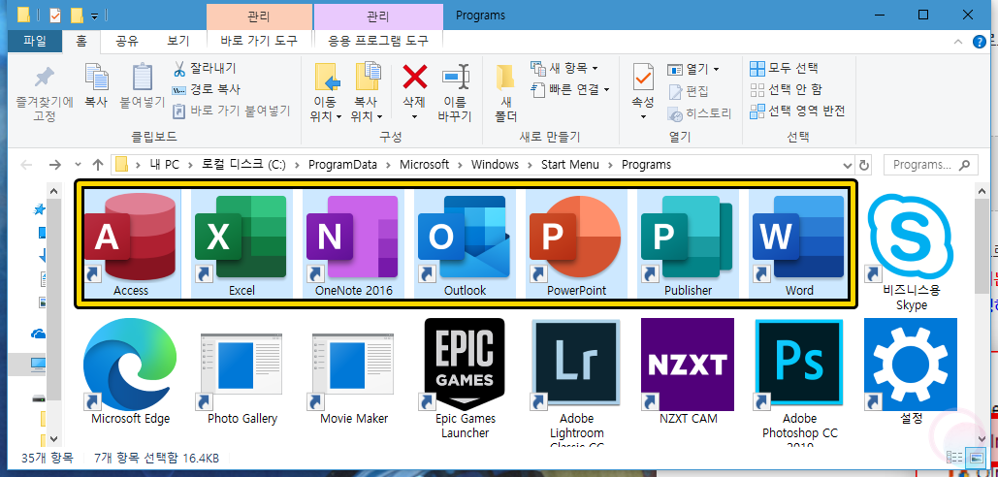Open the quick access toolbar dropdown
Screen dimensions: 998x477
[94, 16]
